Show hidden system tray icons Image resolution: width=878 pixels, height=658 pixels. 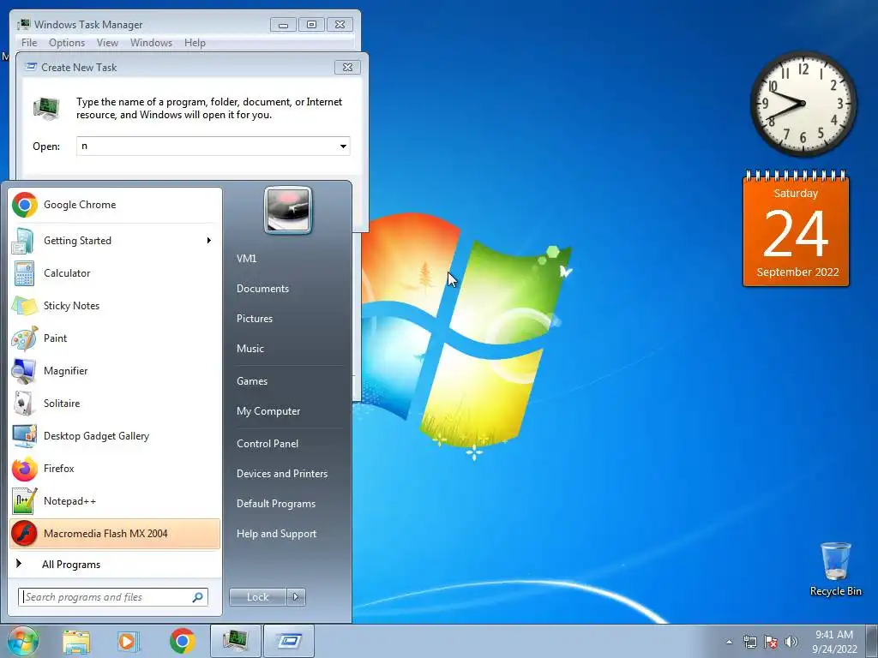click(729, 642)
